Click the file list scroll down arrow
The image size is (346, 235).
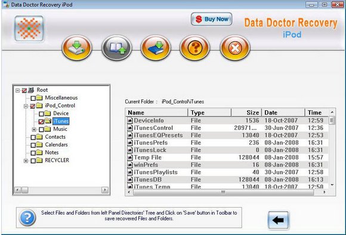click(x=332, y=185)
